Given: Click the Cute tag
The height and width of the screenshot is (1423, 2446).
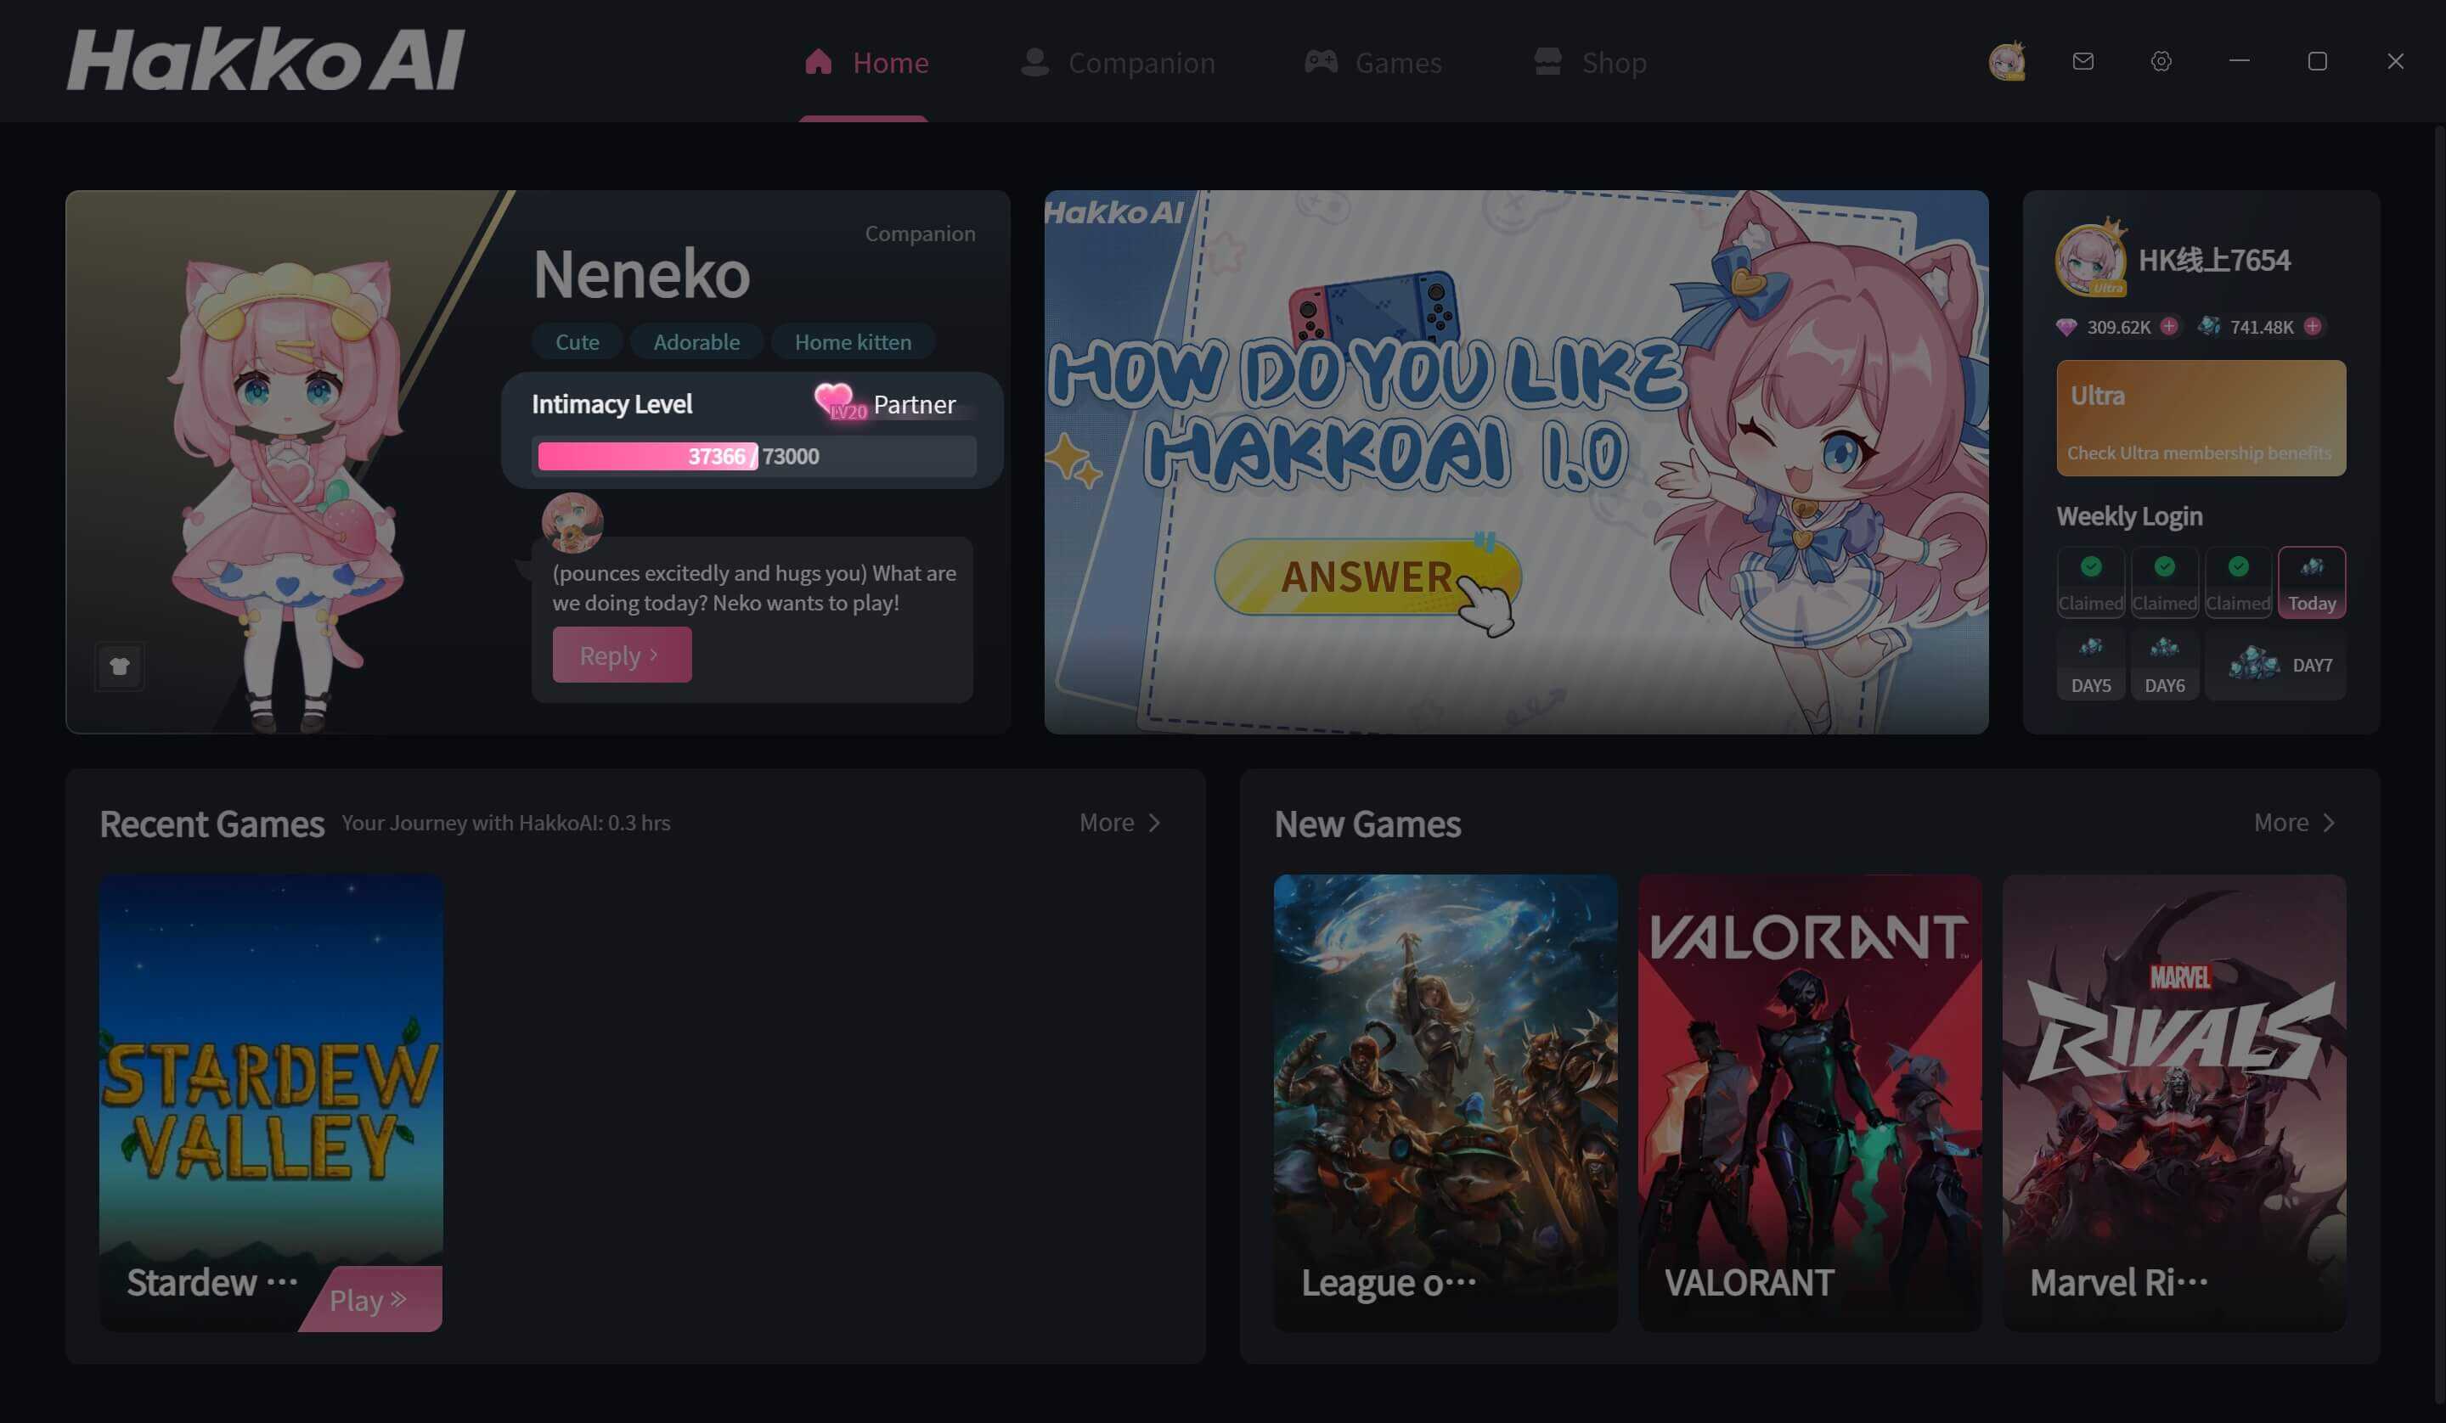Looking at the screenshot, I should pyautogui.click(x=577, y=341).
